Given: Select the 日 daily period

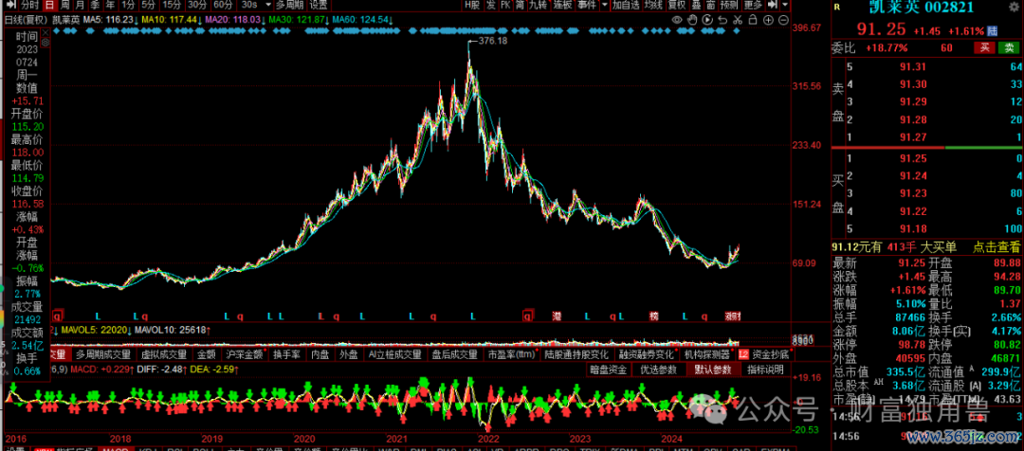Looking at the screenshot, I should point(49,6).
